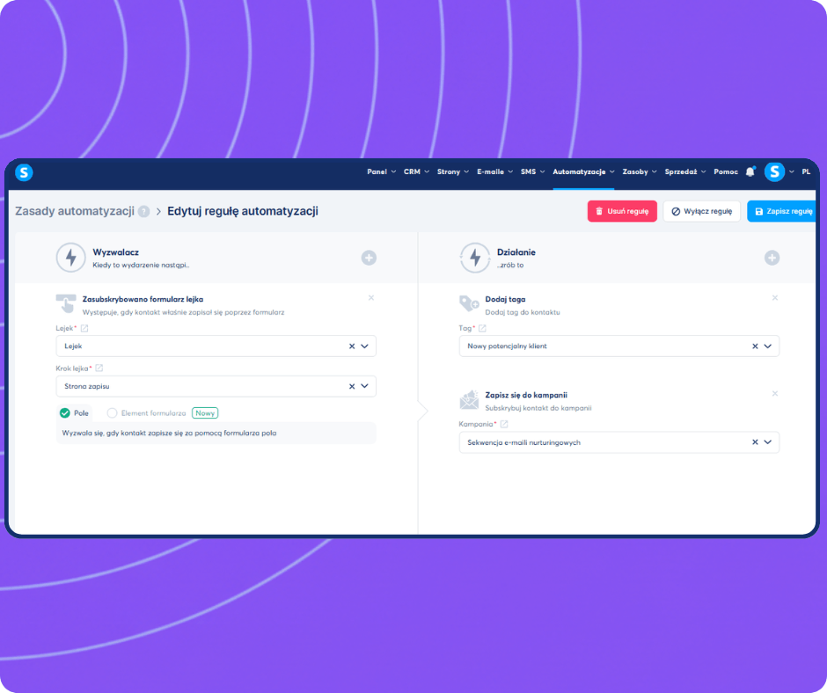
Task: Clear the Lejek field selection
Action: click(x=352, y=346)
